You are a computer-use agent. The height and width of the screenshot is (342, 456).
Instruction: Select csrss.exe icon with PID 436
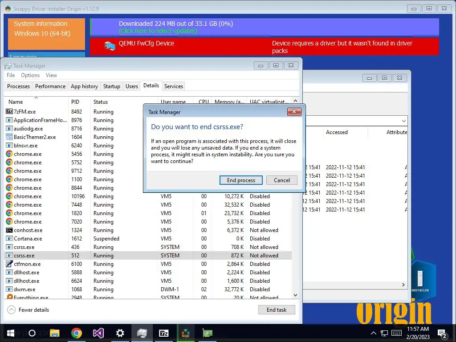pos(9,247)
